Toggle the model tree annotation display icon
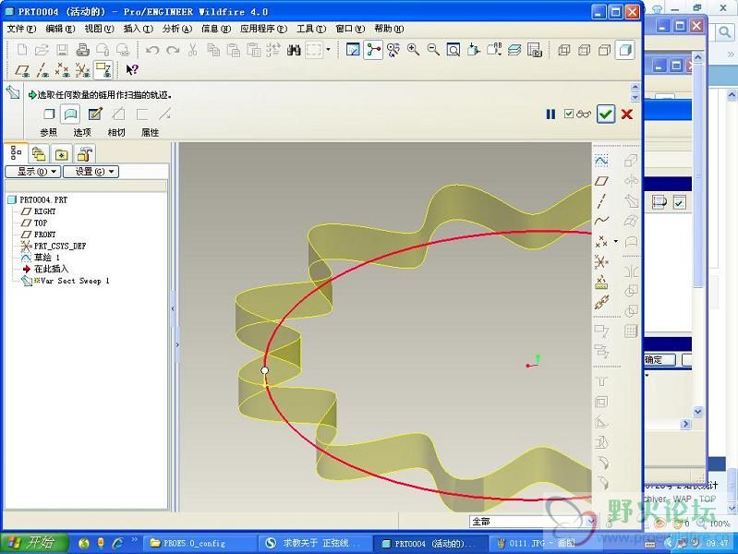 pyautogui.click(x=103, y=69)
